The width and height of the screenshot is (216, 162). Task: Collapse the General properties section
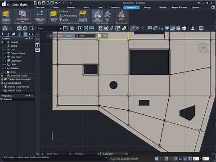(2, 99)
